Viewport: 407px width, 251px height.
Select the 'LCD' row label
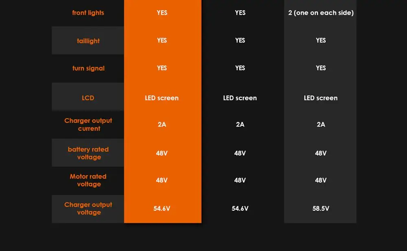pos(88,98)
